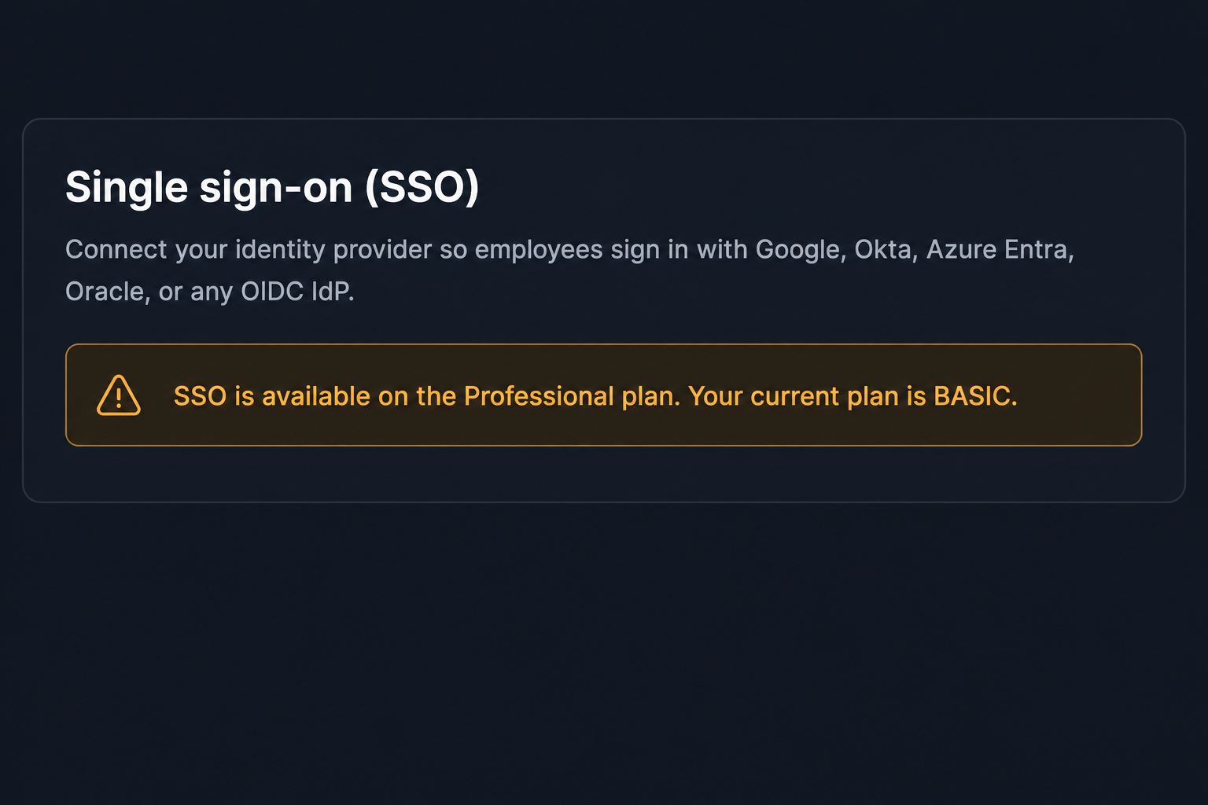Screen dimensions: 1208x805
Task: Click the word employees in the description
Action: 539,250
